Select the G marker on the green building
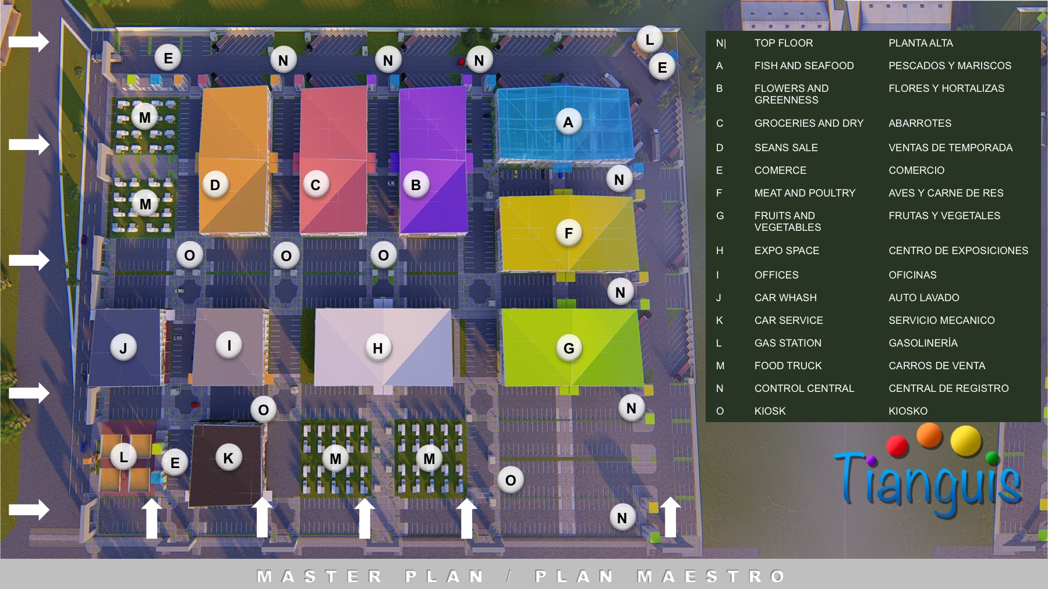 569,348
